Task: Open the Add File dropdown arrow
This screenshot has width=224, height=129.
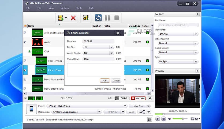Action: click(66, 18)
